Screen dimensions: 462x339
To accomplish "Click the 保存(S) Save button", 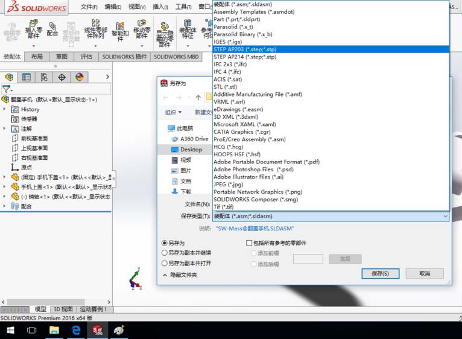I will [381, 274].
